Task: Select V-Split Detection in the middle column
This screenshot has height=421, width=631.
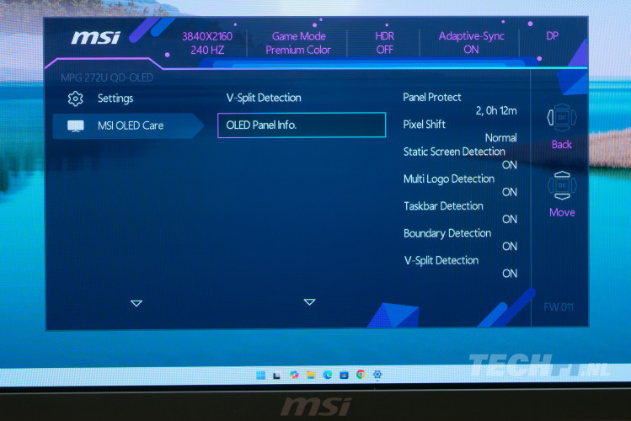Action: (264, 98)
